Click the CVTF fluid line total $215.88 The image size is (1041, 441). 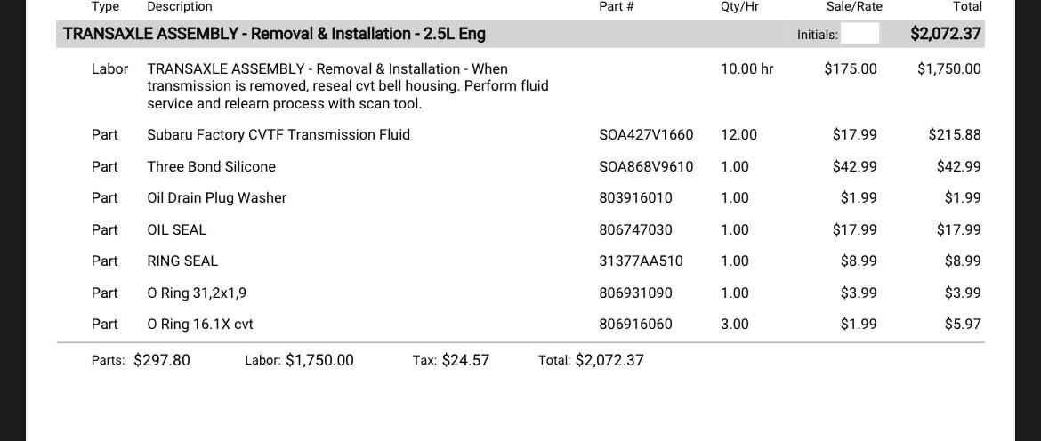click(954, 134)
